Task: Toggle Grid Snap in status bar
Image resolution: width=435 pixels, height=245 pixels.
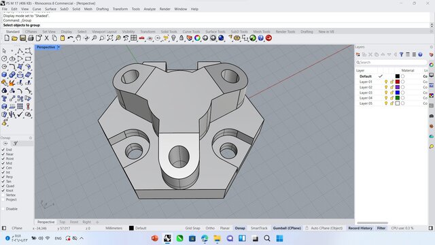Action: 192,228
